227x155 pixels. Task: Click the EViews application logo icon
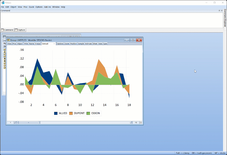[x=2, y=3]
